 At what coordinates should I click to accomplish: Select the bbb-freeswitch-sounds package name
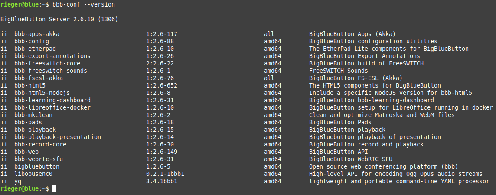(51, 71)
